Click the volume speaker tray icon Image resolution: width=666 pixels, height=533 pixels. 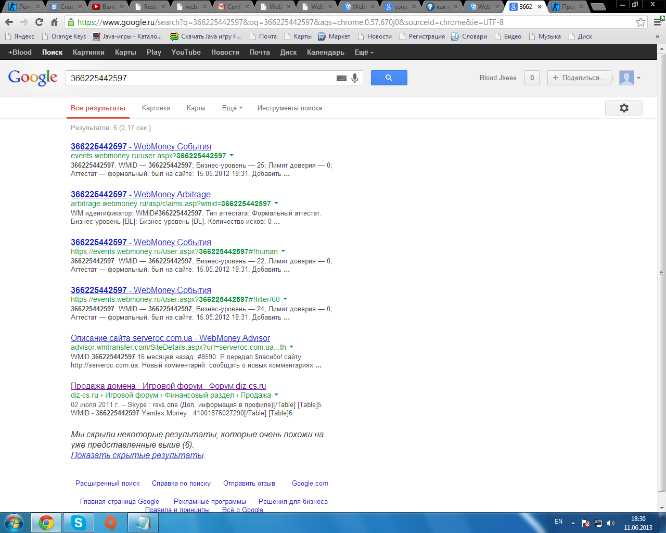coord(611,523)
